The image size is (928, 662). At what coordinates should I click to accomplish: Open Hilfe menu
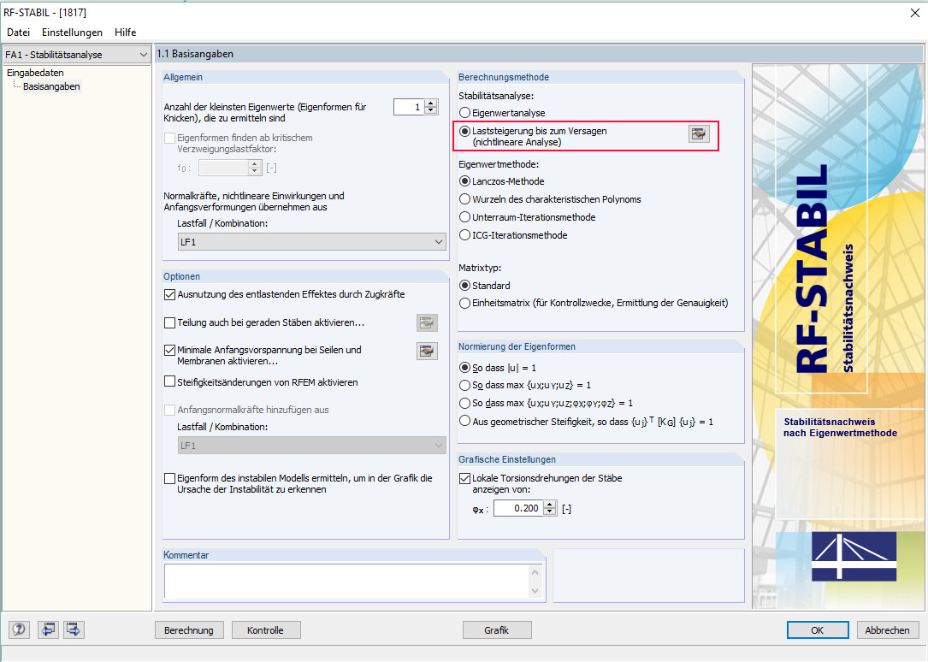point(126,32)
